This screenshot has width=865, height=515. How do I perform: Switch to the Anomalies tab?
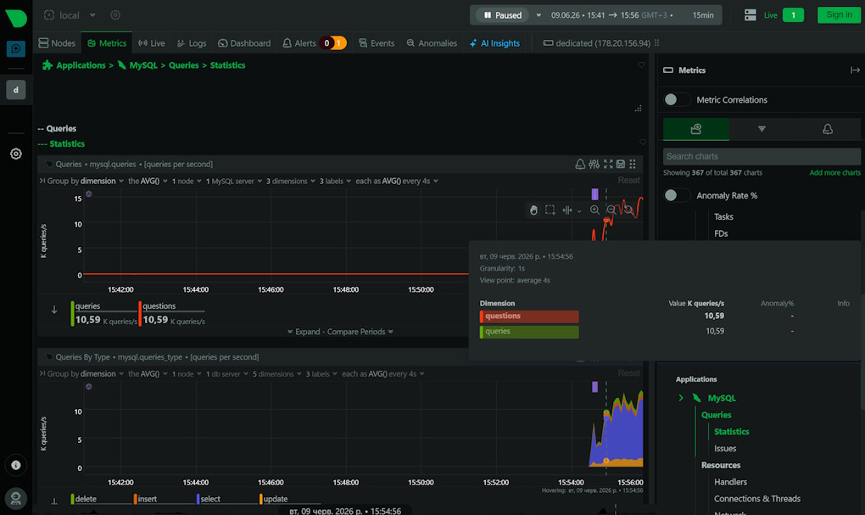pos(432,43)
